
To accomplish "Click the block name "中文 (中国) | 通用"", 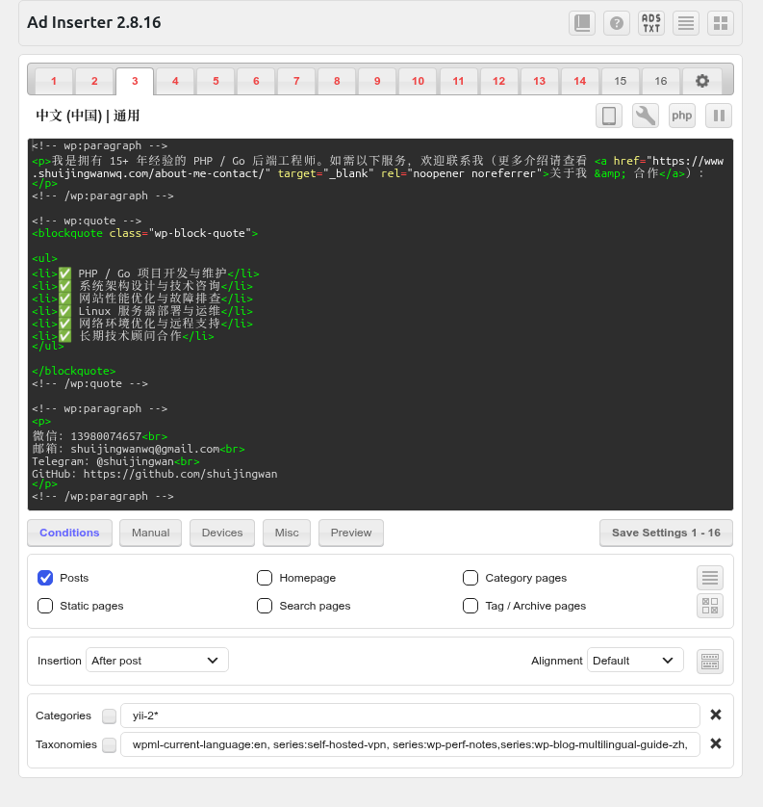I will tap(88, 116).
